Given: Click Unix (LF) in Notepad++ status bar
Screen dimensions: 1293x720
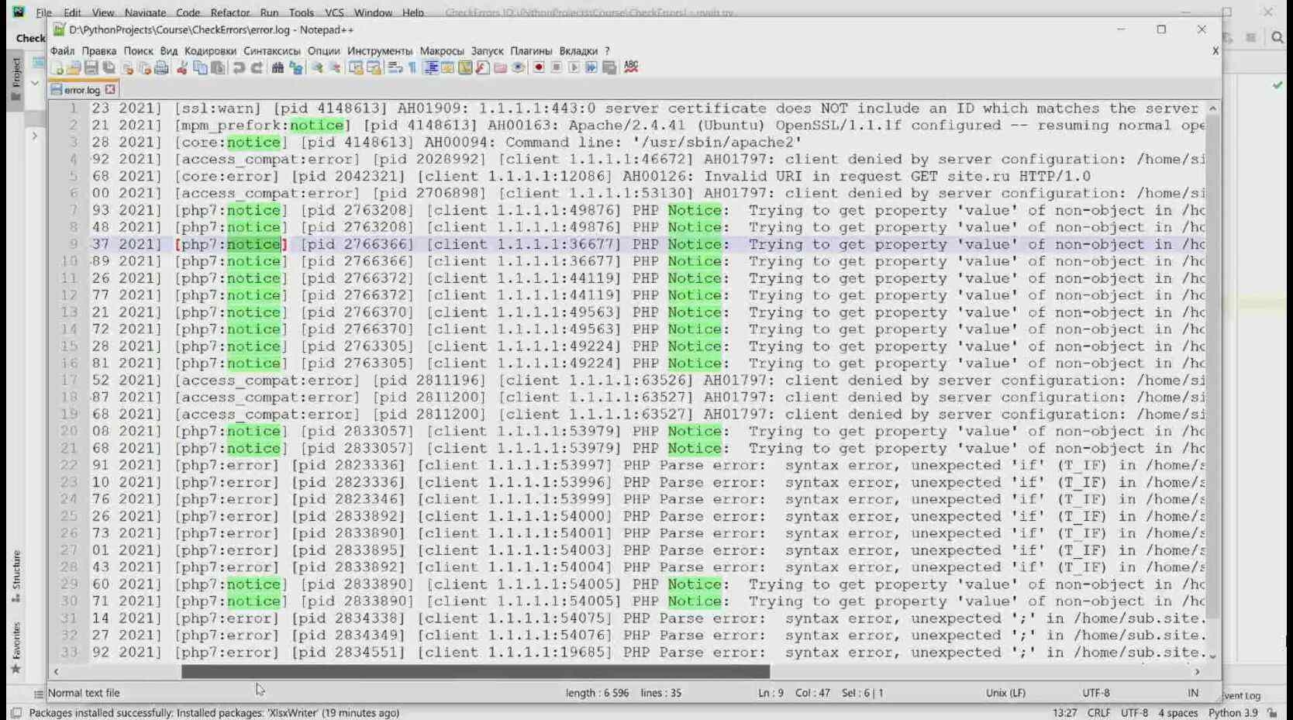Looking at the screenshot, I should [1005, 693].
